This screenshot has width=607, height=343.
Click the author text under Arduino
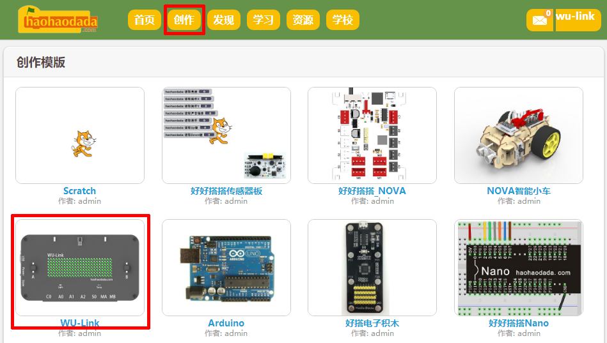(226, 333)
